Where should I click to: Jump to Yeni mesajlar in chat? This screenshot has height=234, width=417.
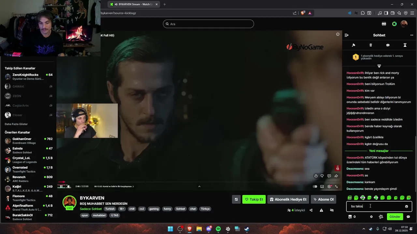coord(379,151)
